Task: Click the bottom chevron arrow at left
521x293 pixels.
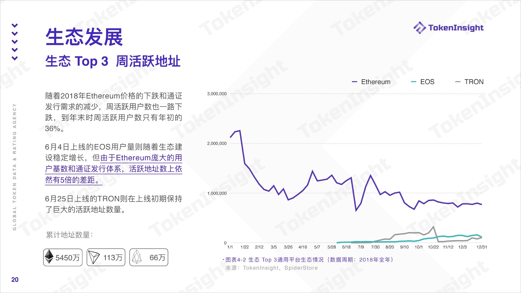Action: 15,58
